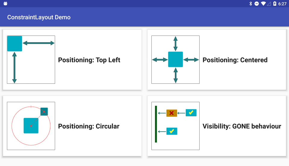Image resolution: width=289 pixels, height=166 pixels.
Task: Click the small dark square on the red circle
Action: [x=44, y=111]
